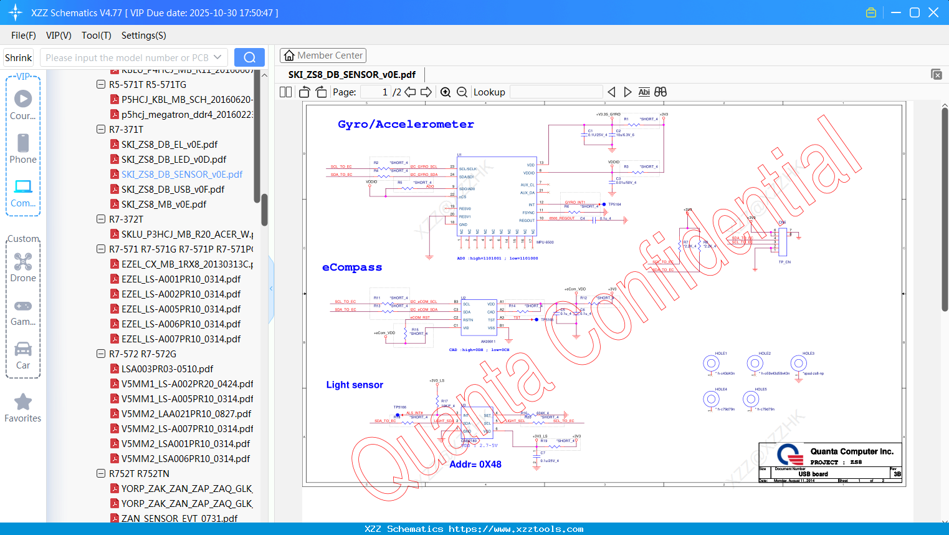Open ZAN_SENSOR_EVT_0731.pdf from the tree

[179, 518]
